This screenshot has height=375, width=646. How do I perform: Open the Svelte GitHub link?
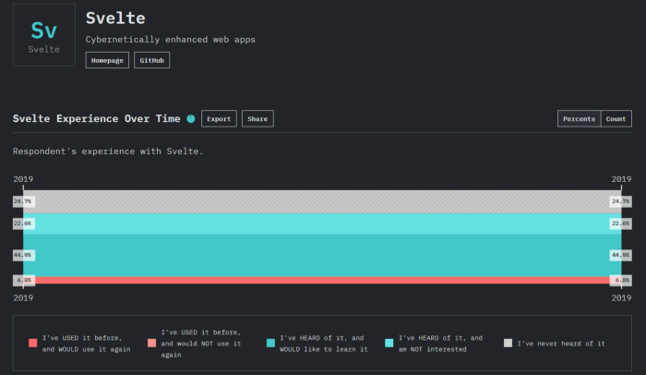[x=151, y=60]
